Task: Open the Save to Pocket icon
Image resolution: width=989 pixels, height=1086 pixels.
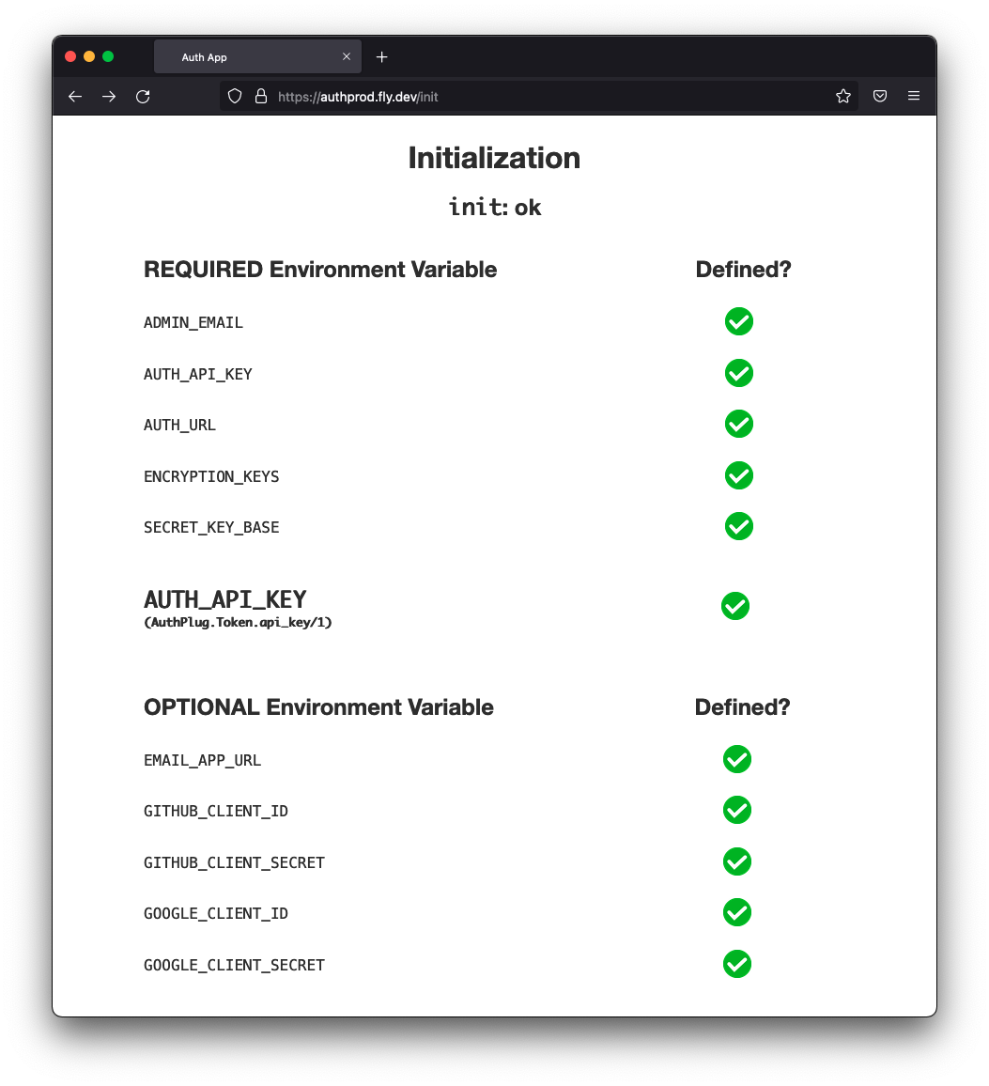Action: (x=880, y=96)
